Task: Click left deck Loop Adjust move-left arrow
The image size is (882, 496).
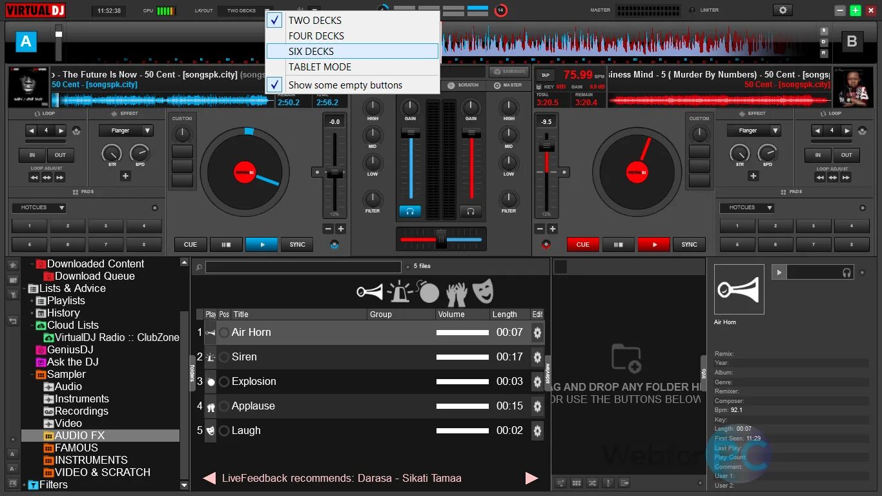Action: pos(34,178)
